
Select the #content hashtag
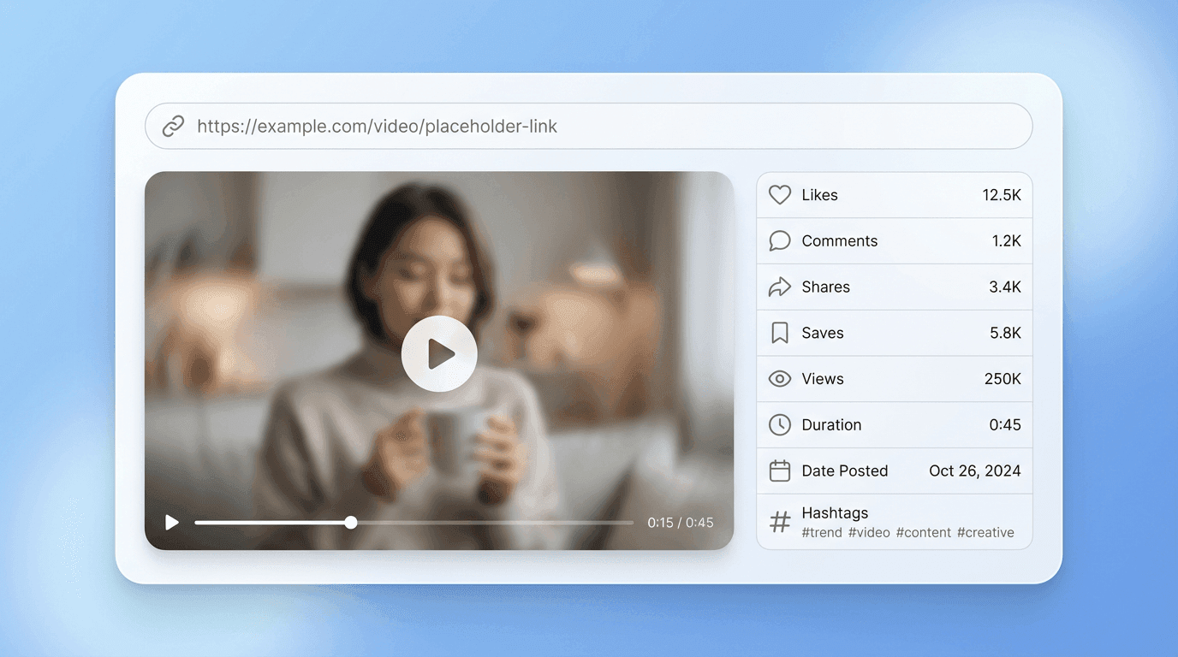pos(923,532)
